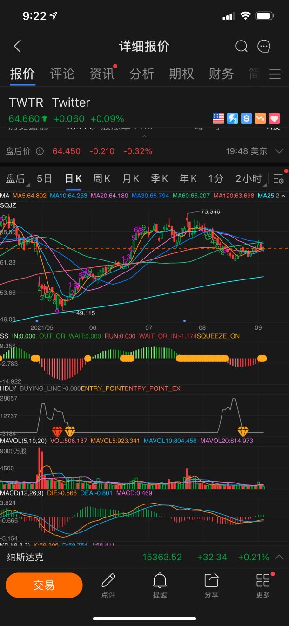Tap the orange 交易 trade button
The width and height of the screenshot is (289, 626).
pos(44,585)
